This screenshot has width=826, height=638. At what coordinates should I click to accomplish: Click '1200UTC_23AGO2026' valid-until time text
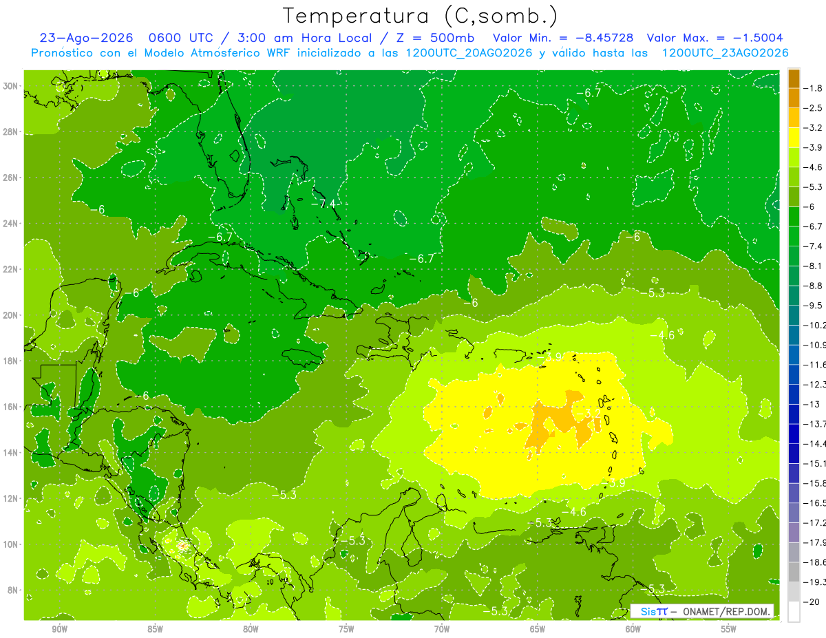coord(725,53)
